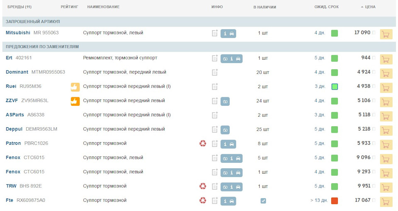
Task: Click '> 13 дн.' delivery term
Action: (319, 200)
